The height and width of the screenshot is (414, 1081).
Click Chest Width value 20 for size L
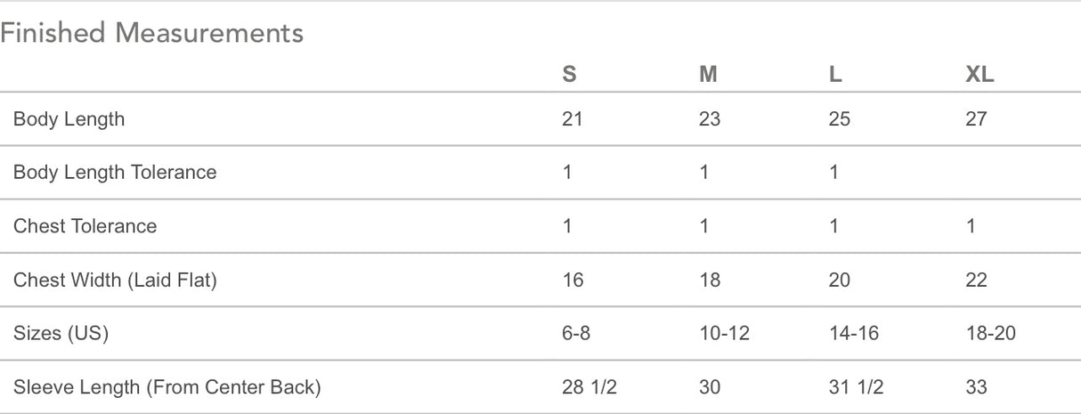tap(839, 280)
